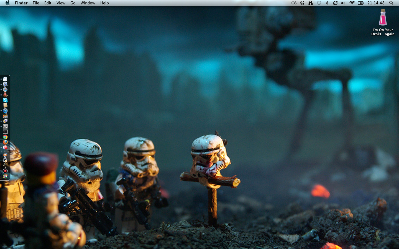Click the Rubik's cube dock icon
This screenshot has width=399, height=249.
tap(5, 176)
